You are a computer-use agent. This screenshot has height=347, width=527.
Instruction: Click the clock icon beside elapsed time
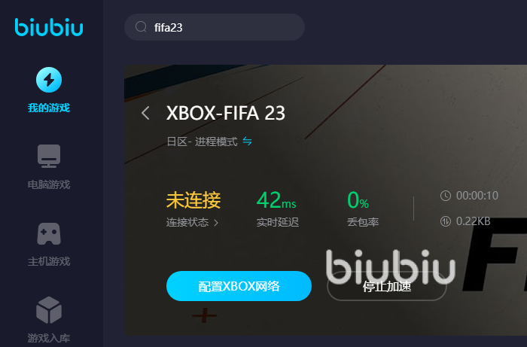click(446, 196)
